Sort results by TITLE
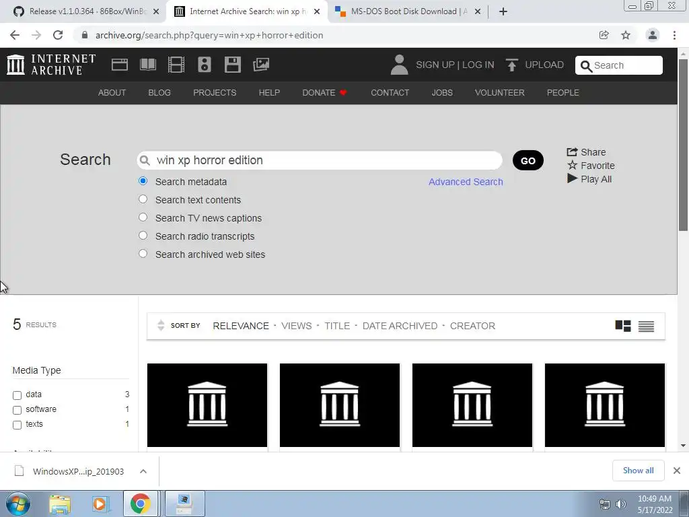Viewport: 689px width, 517px height. (x=337, y=326)
